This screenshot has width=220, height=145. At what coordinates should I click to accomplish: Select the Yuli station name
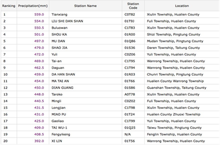[x=54, y=54]
